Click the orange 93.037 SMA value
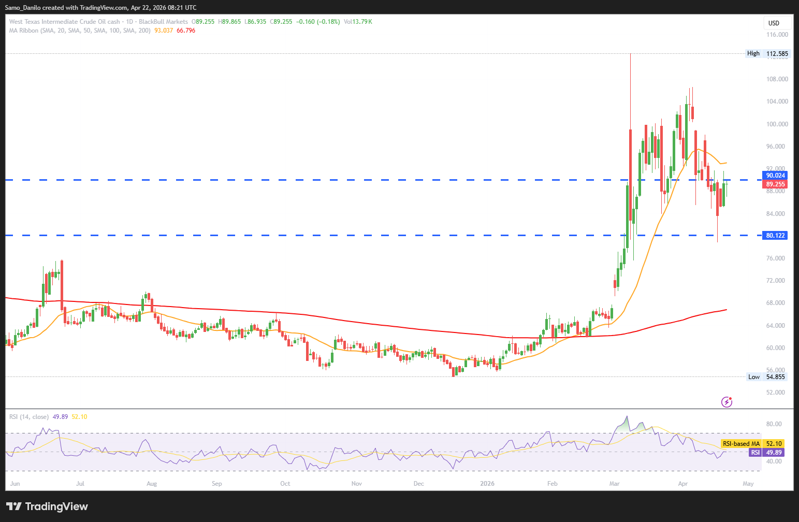Viewport: 799px width, 522px height. click(164, 31)
